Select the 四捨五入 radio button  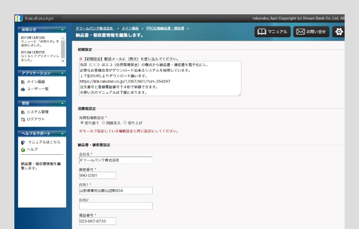[104, 123]
